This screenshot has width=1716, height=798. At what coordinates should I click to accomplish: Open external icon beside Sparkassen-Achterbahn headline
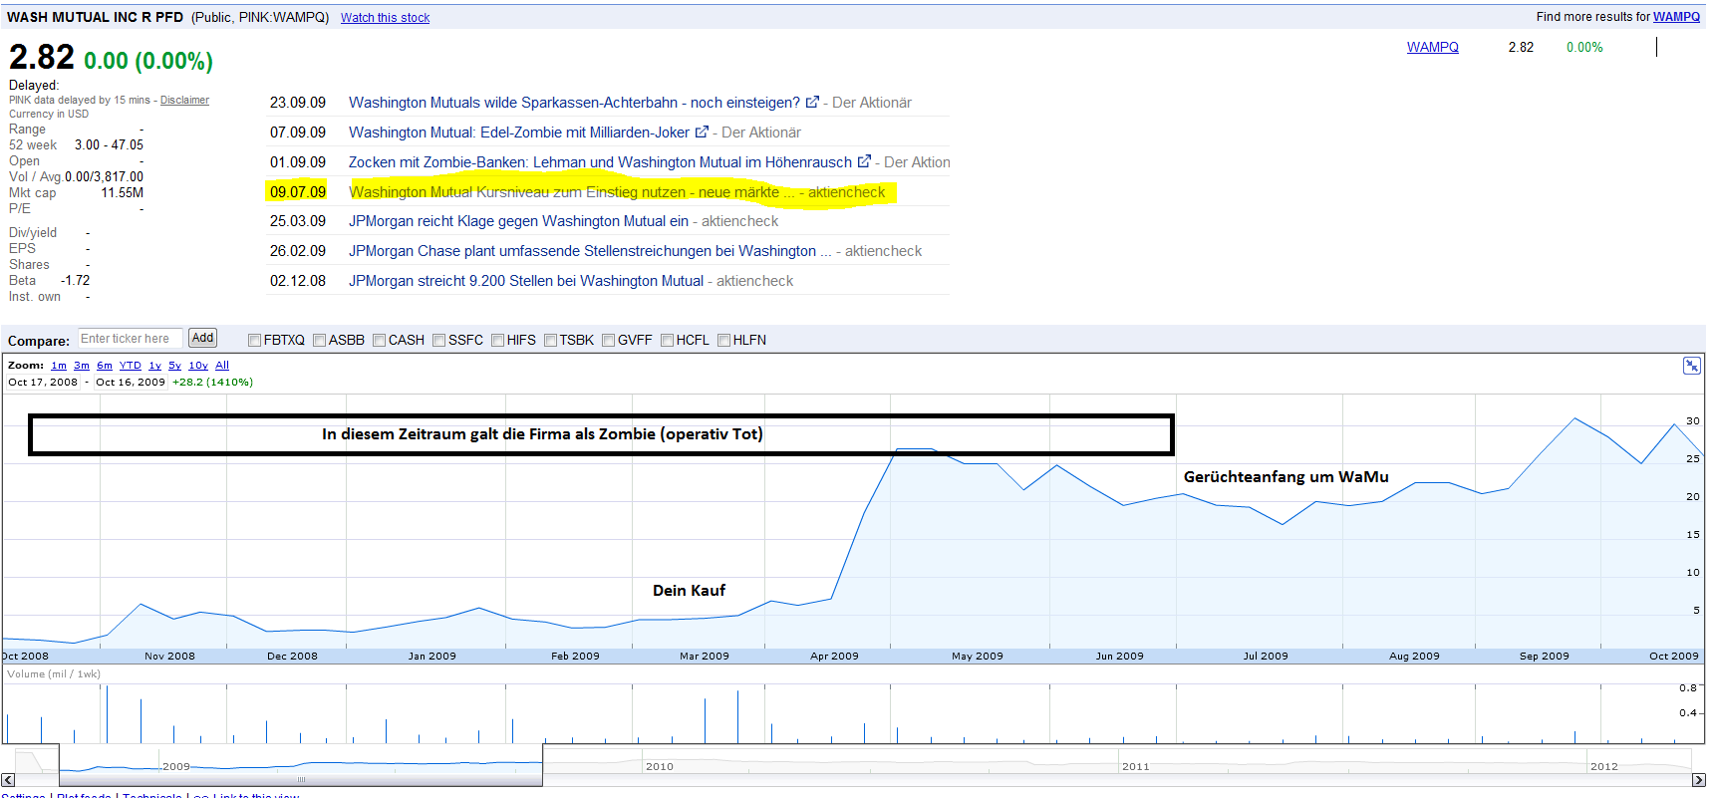point(812,102)
